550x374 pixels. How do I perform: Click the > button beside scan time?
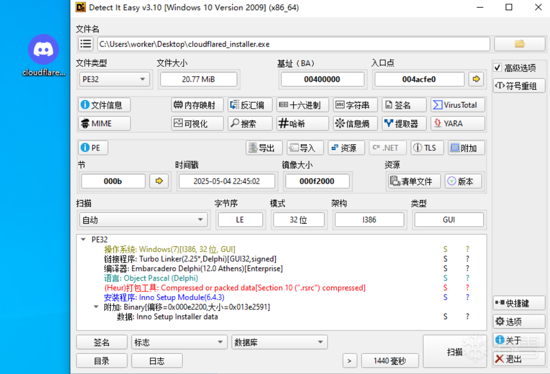[349, 361]
